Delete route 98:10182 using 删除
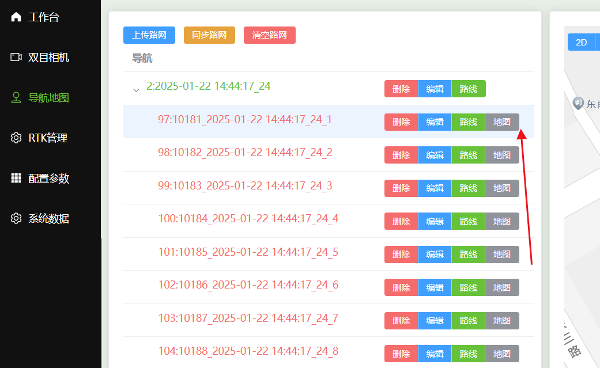 (401, 155)
